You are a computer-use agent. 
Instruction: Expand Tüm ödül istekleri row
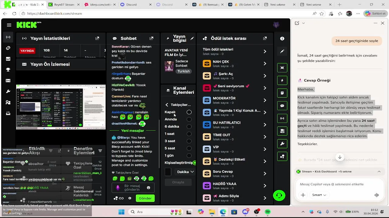[x=235, y=51]
